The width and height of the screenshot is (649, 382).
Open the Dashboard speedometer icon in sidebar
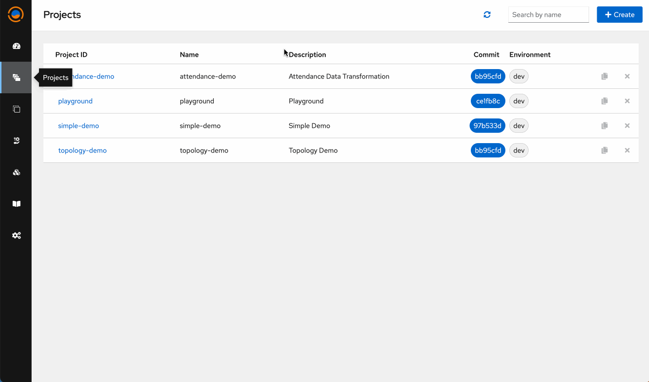(16, 46)
